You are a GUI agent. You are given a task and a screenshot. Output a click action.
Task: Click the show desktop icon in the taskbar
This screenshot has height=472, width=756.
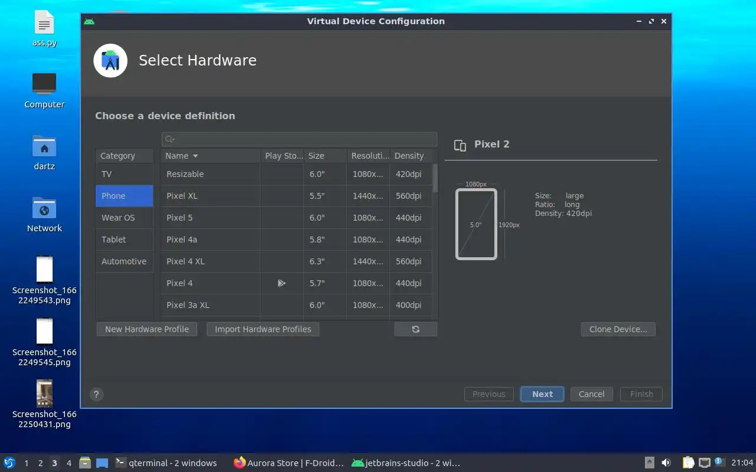102,463
